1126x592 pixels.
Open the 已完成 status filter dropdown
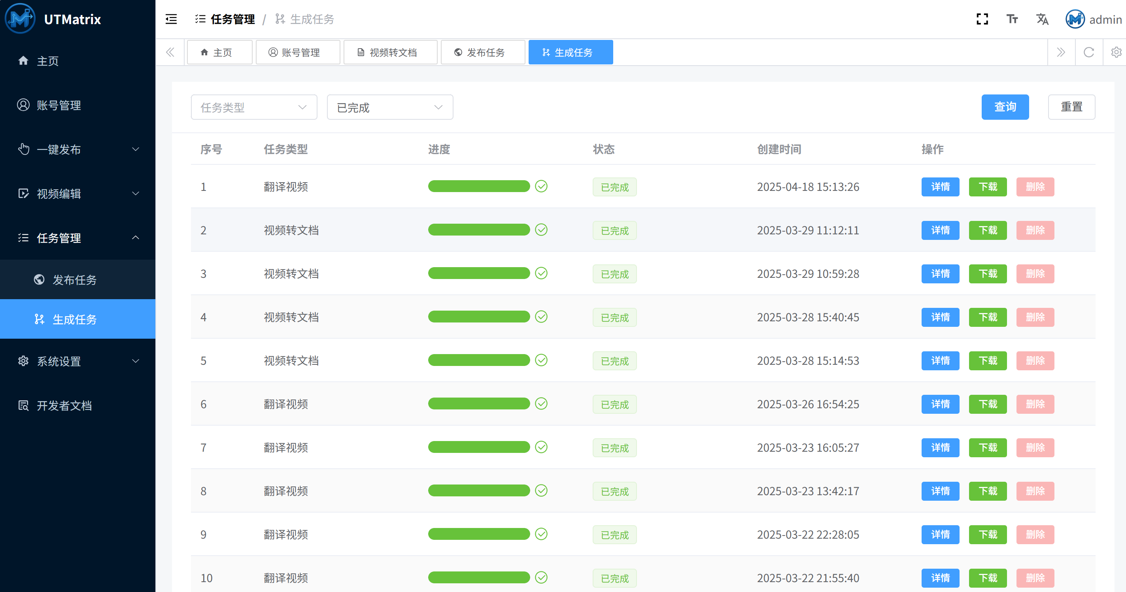(x=390, y=107)
